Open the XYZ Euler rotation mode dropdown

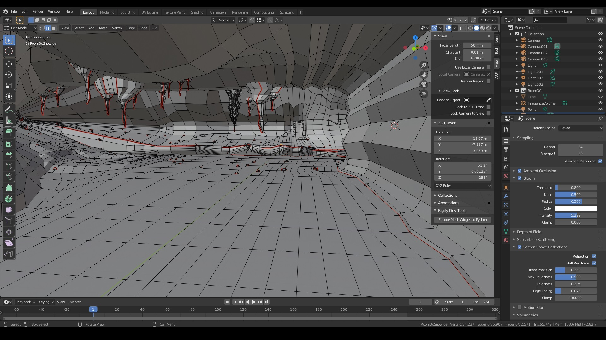pyautogui.click(x=463, y=186)
